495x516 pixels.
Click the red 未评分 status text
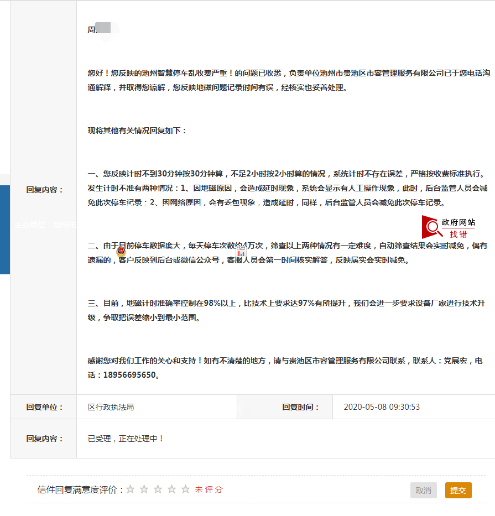pos(209,489)
